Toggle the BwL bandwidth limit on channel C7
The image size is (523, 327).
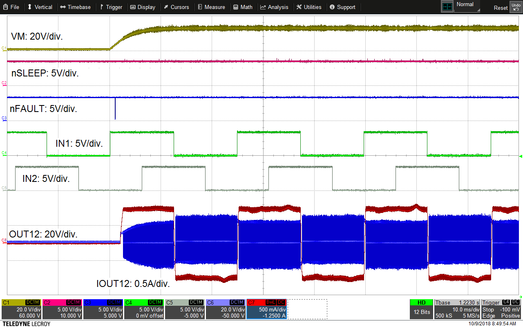coord(271,302)
